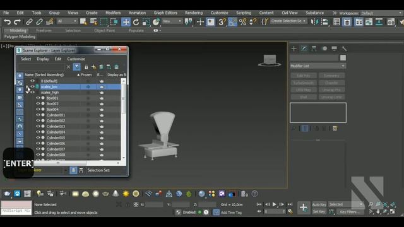Viewport: 404px width, 227px height.
Task: Open the selection filter All dropdown
Action: click(67, 21)
